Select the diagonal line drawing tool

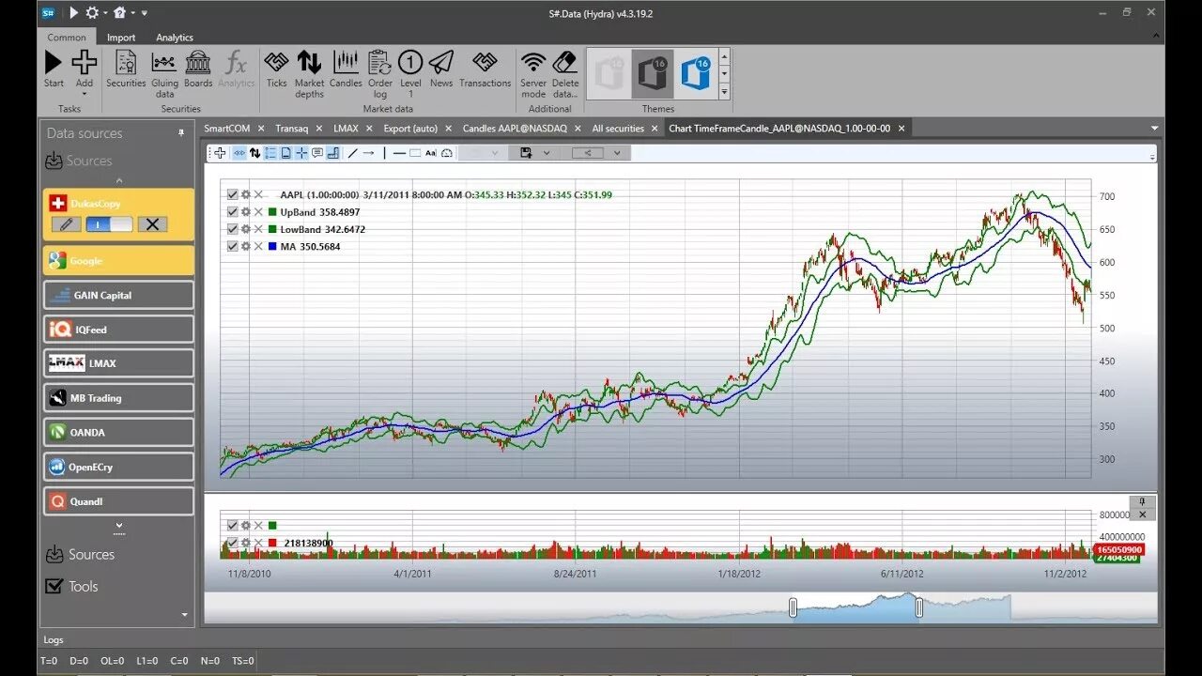coord(352,153)
